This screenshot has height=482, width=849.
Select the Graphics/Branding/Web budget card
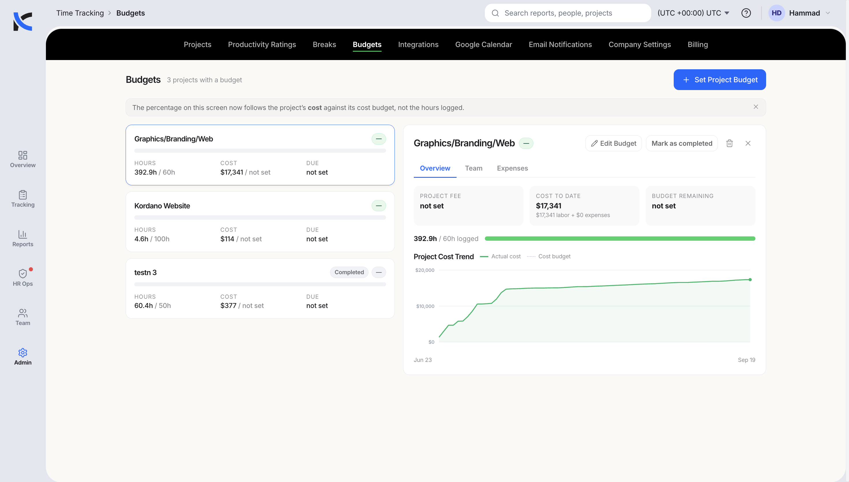click(x=260, y=155)
